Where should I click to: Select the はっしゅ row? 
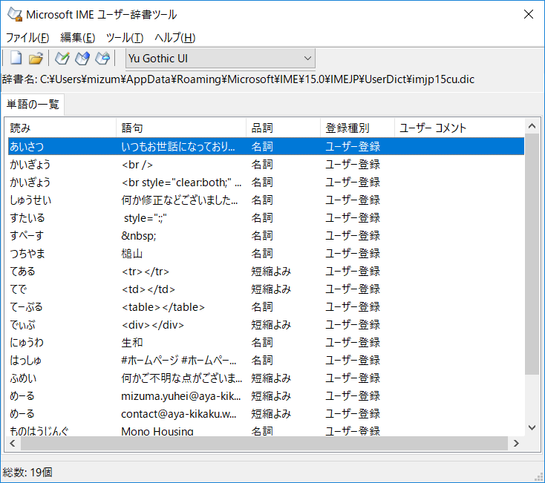[x=266, y=360]
